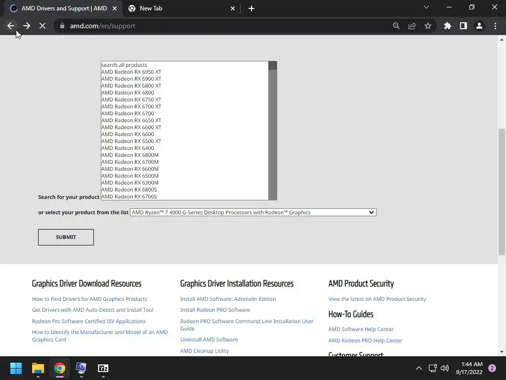
Task: Select AMD Radeon RX 6800 XT
Action: tap(185, 86)
